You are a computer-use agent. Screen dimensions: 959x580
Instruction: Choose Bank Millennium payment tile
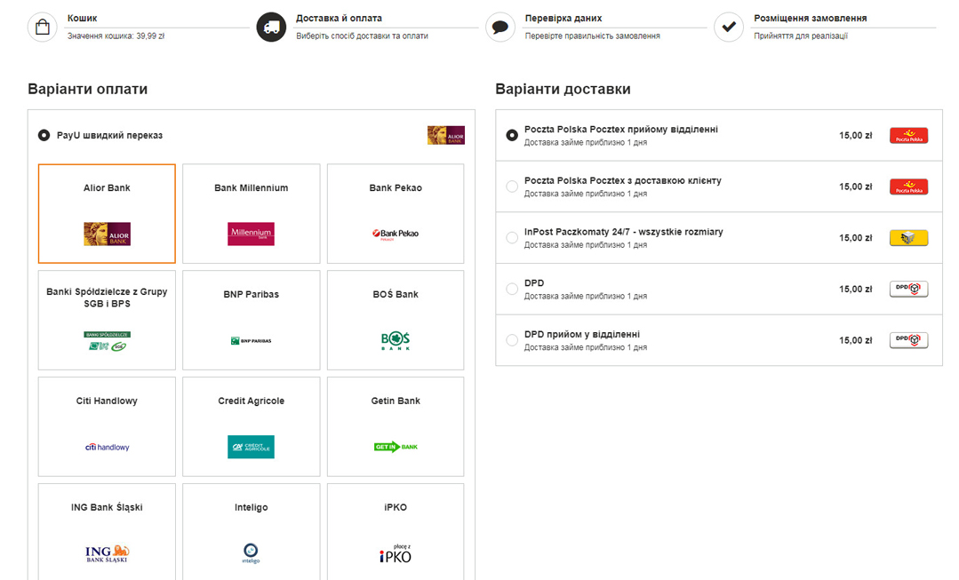(252, 214)
